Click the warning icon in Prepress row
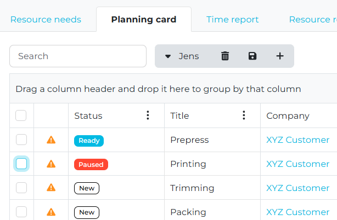Image resolution: width=337 pixels, height=220 pixels. tap(51, 140)
